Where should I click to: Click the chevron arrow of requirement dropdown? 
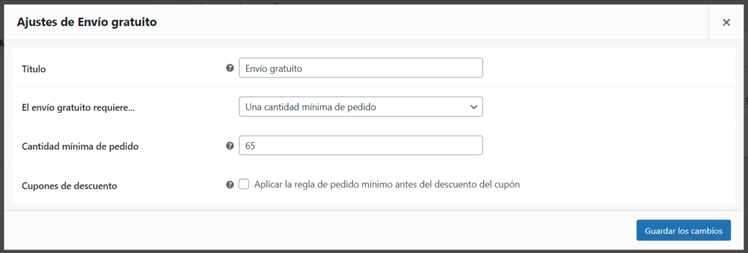[x=473, y=107]
